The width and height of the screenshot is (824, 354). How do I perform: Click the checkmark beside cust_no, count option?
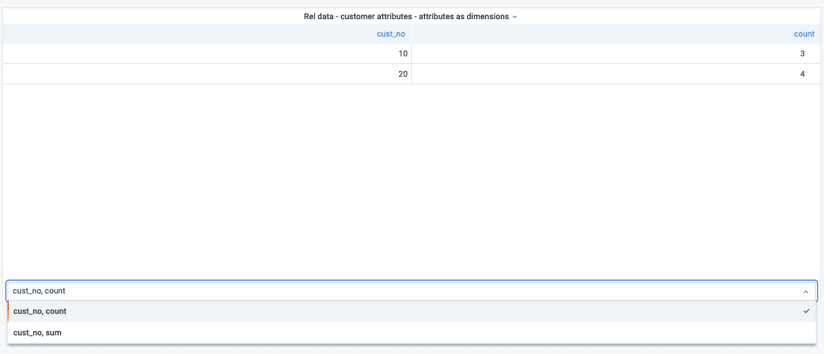806,312
